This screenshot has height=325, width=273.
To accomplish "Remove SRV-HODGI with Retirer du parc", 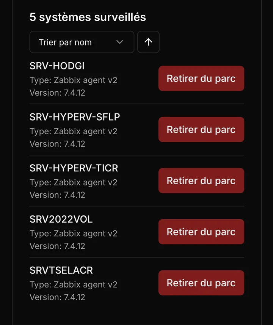I will [201, 79].
